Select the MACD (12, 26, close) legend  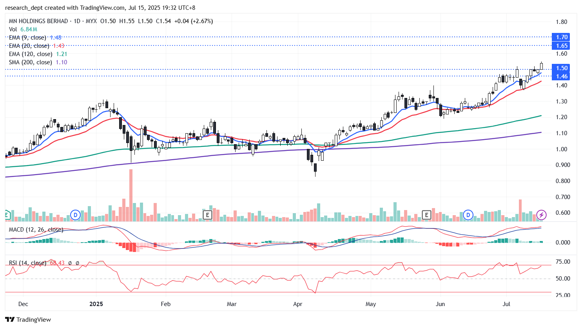36,230
